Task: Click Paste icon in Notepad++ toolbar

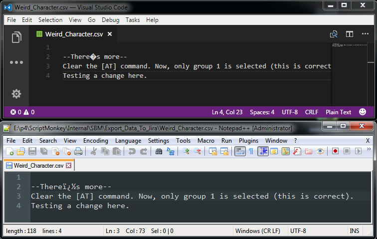Action: point(117,151)
